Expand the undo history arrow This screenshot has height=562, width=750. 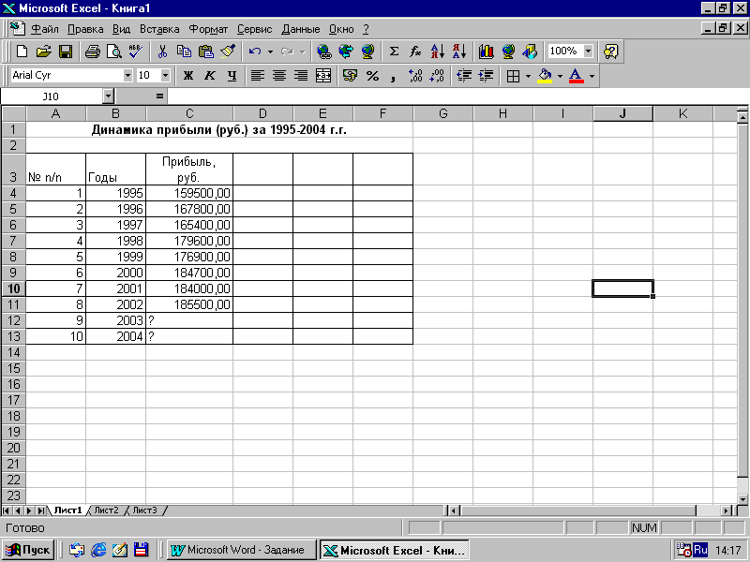click(270, 52)
